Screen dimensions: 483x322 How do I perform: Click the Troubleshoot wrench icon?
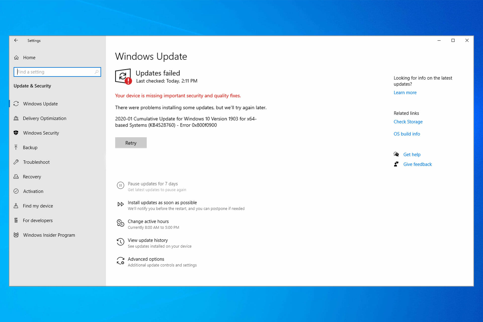click(16, 162)
